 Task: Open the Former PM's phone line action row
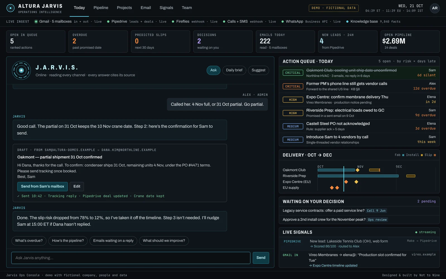click(359, 86)
